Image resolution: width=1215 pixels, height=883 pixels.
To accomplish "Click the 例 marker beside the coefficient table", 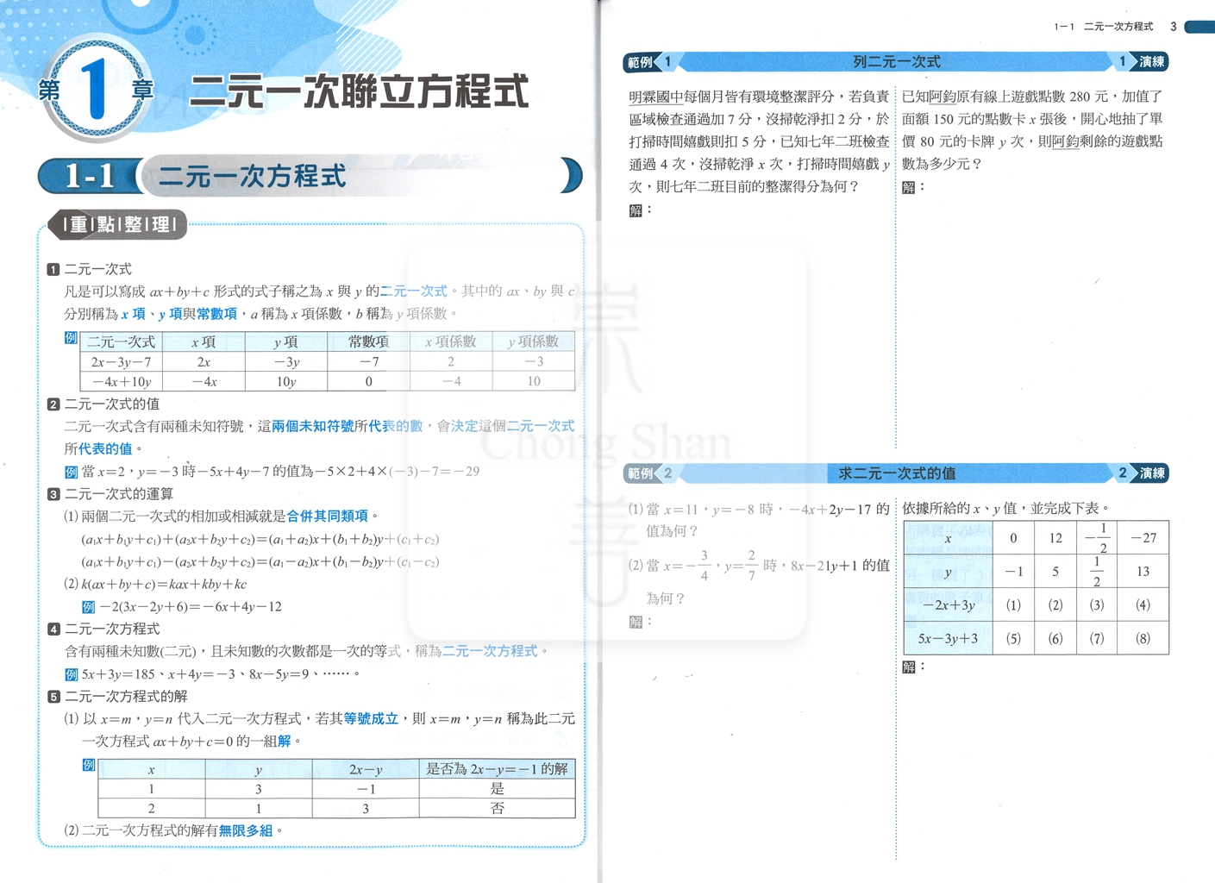I will [71, 338].
